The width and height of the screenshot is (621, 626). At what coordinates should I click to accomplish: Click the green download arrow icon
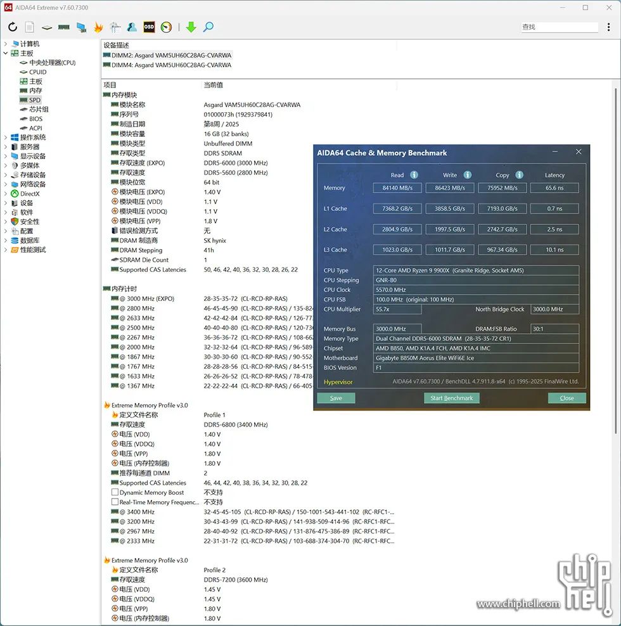(191, 27)
